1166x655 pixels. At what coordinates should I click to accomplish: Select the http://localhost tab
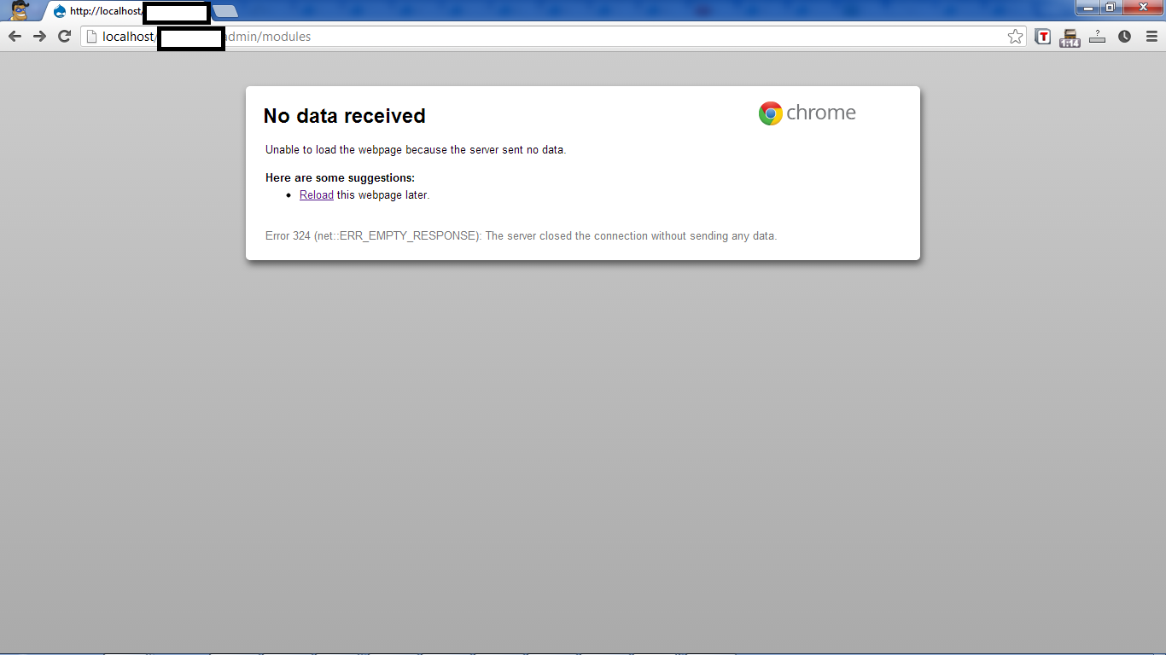click(x=128, y=11)
